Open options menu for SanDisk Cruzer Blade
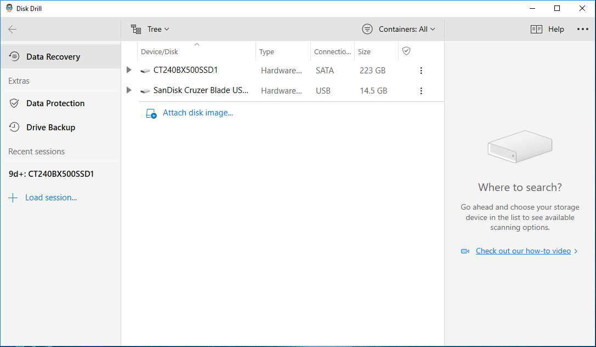Viewport: 596px width, 347px height. [x=421, y=91]
